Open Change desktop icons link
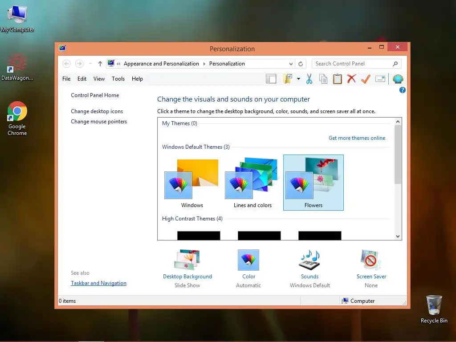This screenshot has width=456, height=342. click(x=97, y=111)
